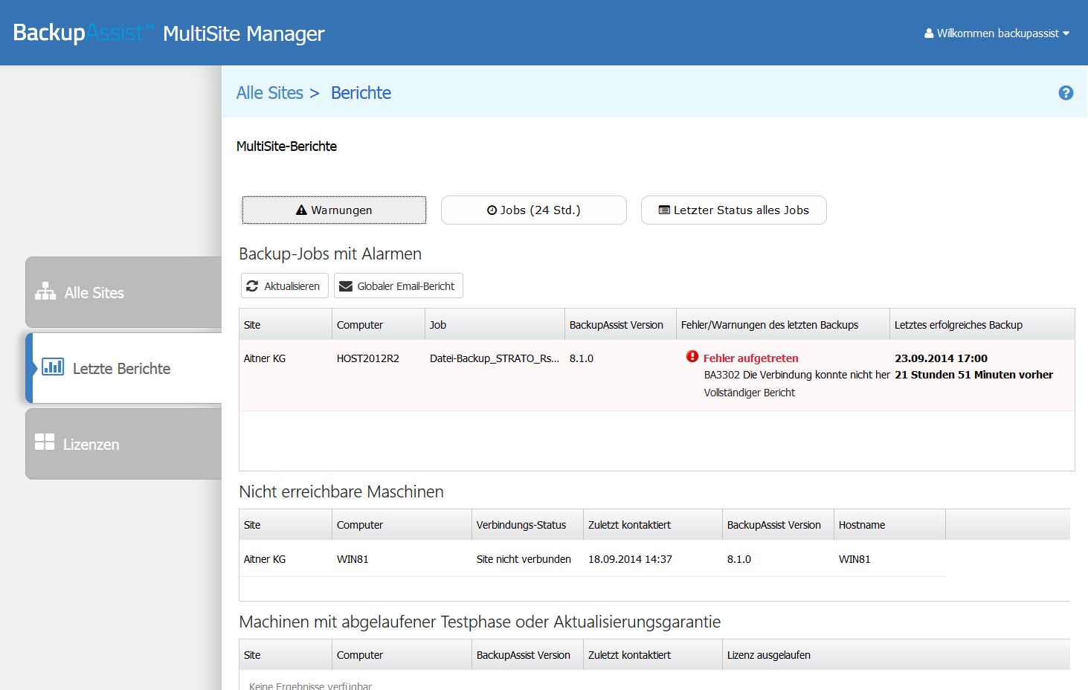Click Letztes erfolgreiches Backup column header
This screenshot has width=1088, height=690.
coord(982,325)
